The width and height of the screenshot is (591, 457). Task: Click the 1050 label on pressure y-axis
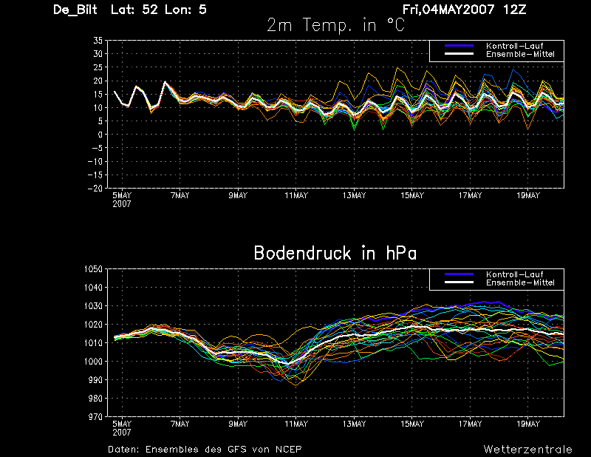click(x=93, y=269)
